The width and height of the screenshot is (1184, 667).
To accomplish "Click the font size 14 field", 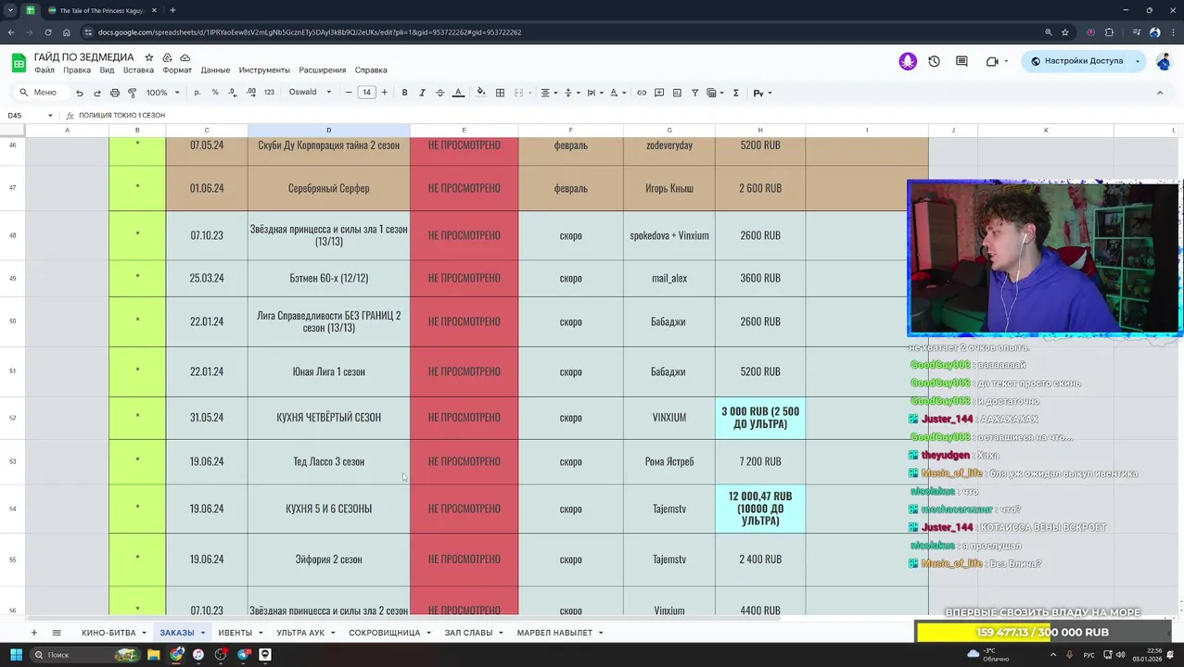I will pos(366,93).
